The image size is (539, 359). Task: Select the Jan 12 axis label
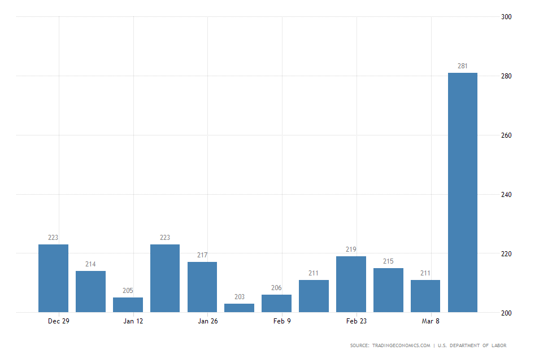point(133,321)
